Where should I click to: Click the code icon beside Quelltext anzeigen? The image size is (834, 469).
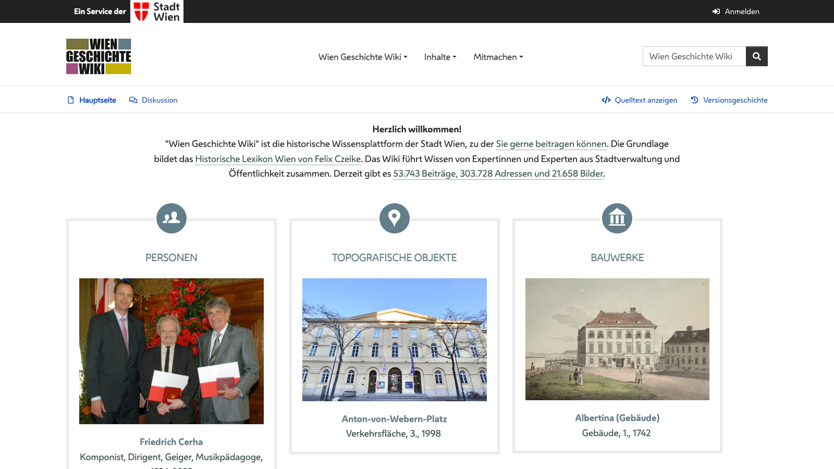606,100
